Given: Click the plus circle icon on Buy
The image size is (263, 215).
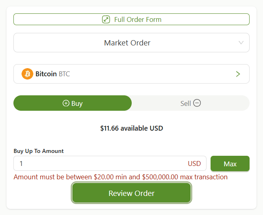Looking at the screenshot, I should pos(66,103).
